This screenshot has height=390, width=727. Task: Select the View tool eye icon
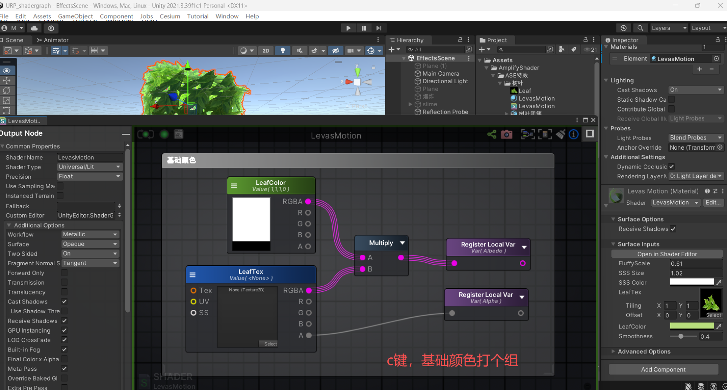coord(7,71)
